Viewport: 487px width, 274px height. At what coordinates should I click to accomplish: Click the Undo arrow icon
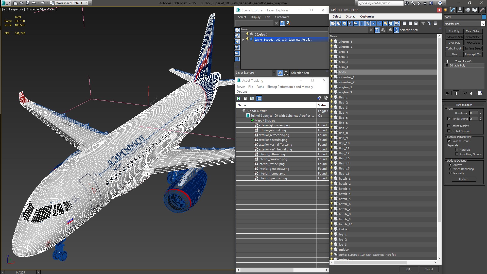tap(33, 3)
